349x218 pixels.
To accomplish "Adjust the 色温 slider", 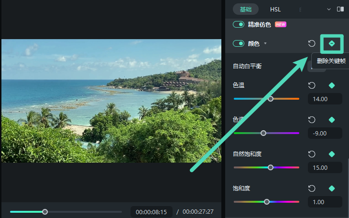I will coord(266,99).
